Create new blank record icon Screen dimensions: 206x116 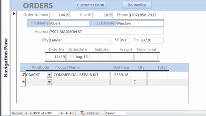72,113
